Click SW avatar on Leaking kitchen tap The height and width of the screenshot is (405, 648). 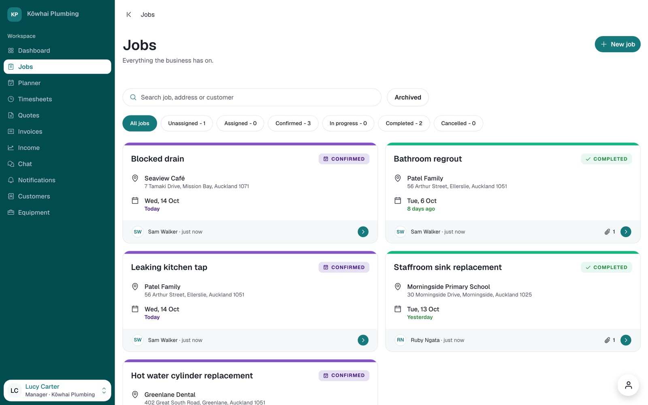click(138, 340)
